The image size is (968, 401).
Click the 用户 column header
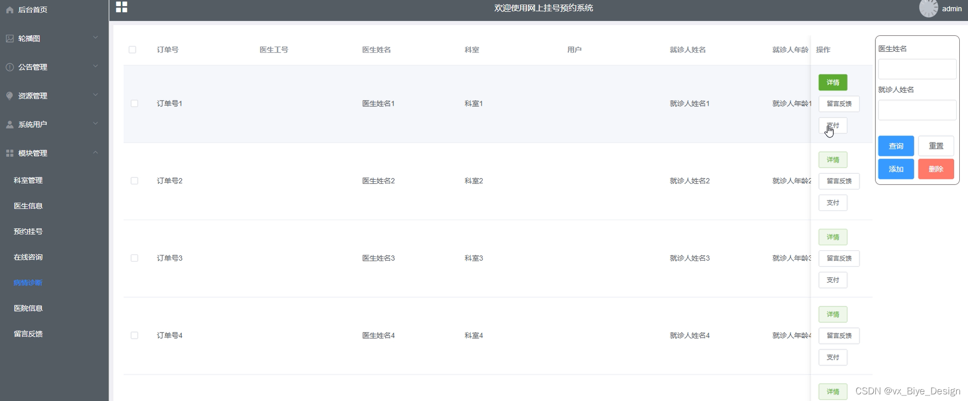574,50
